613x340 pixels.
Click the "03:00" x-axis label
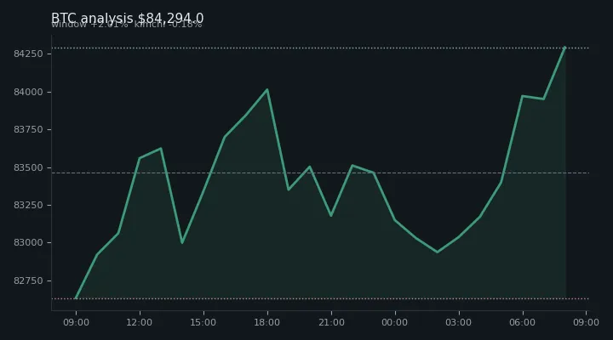click(x=459, y=322)
